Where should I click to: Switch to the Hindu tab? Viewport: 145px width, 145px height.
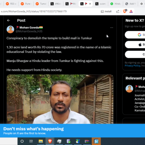click(116, 4)
